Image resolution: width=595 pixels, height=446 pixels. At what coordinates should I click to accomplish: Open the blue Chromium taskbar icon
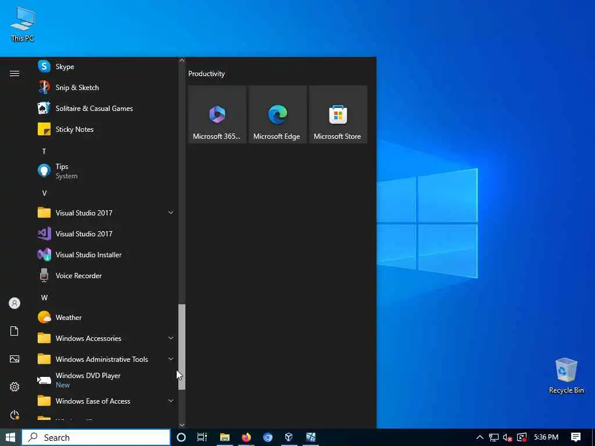[x=268, y=437]
